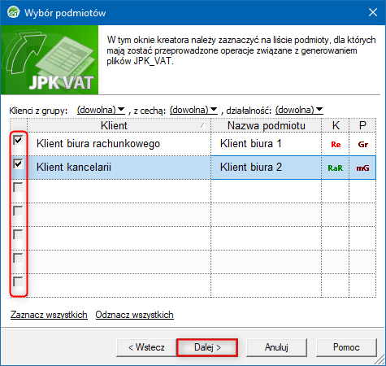Uncheck the Klient biura rachunkowego checkbox
Screen dimensions: 386x366
coord(18,141)
